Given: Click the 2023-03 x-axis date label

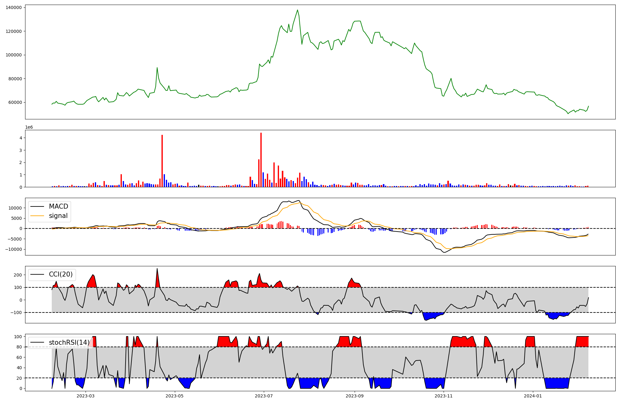Looking at the screenshot, I should (86, 396).
